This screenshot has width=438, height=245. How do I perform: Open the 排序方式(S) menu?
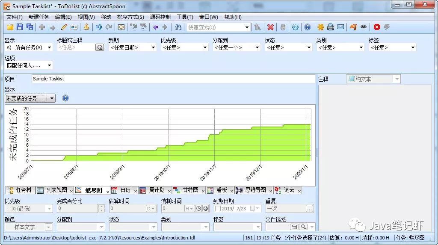coord(130,17)
